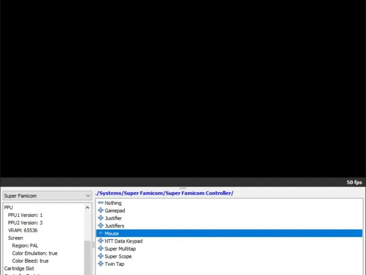This screenshot has height=275, width=366.
Task: Click the 50 fps status readout
Action: coord(354,182)
